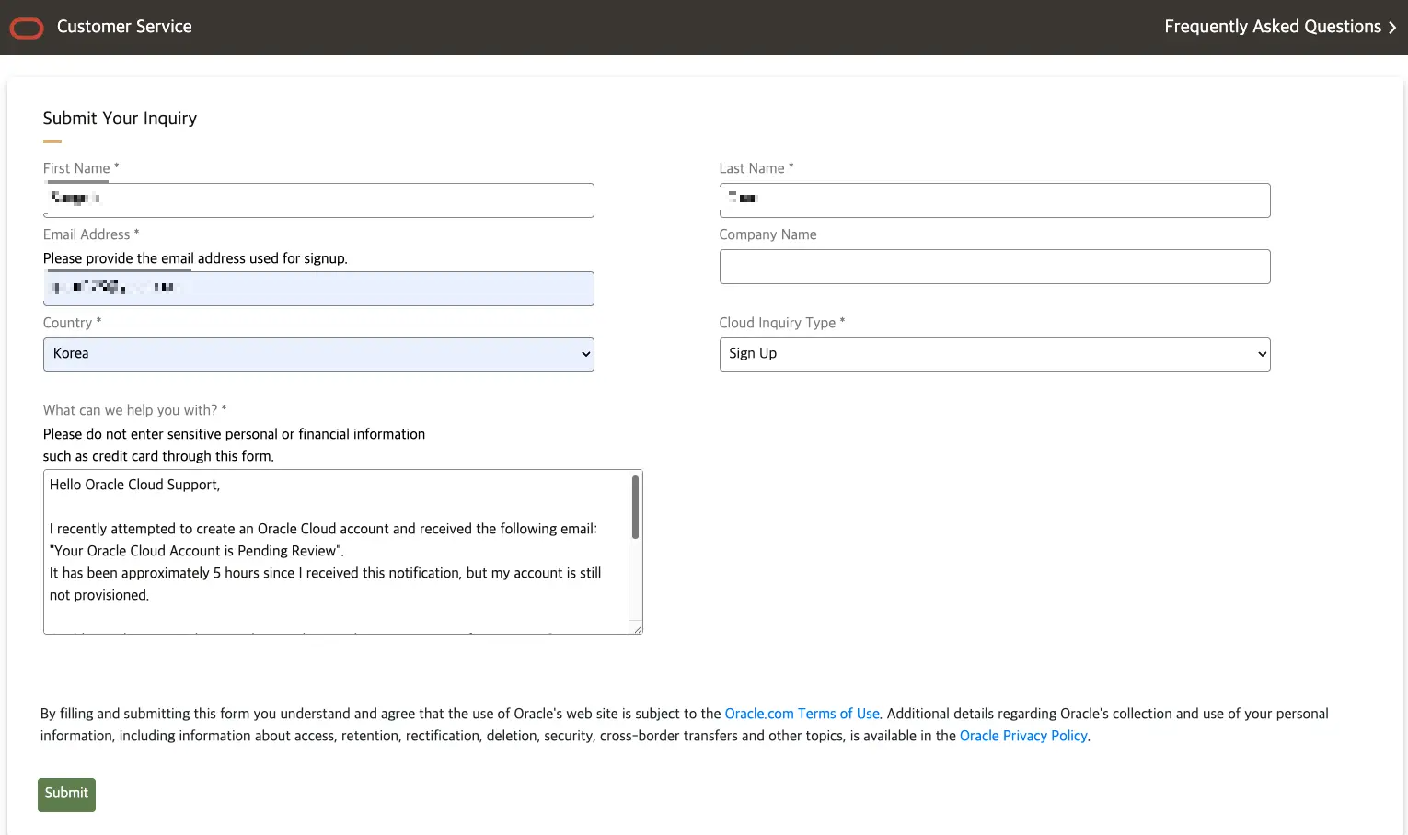1408x835 pixels.
Task: Open the Cloud Inquiry Type dropdown
Action: pyautogui.click(x=994, y=354)
